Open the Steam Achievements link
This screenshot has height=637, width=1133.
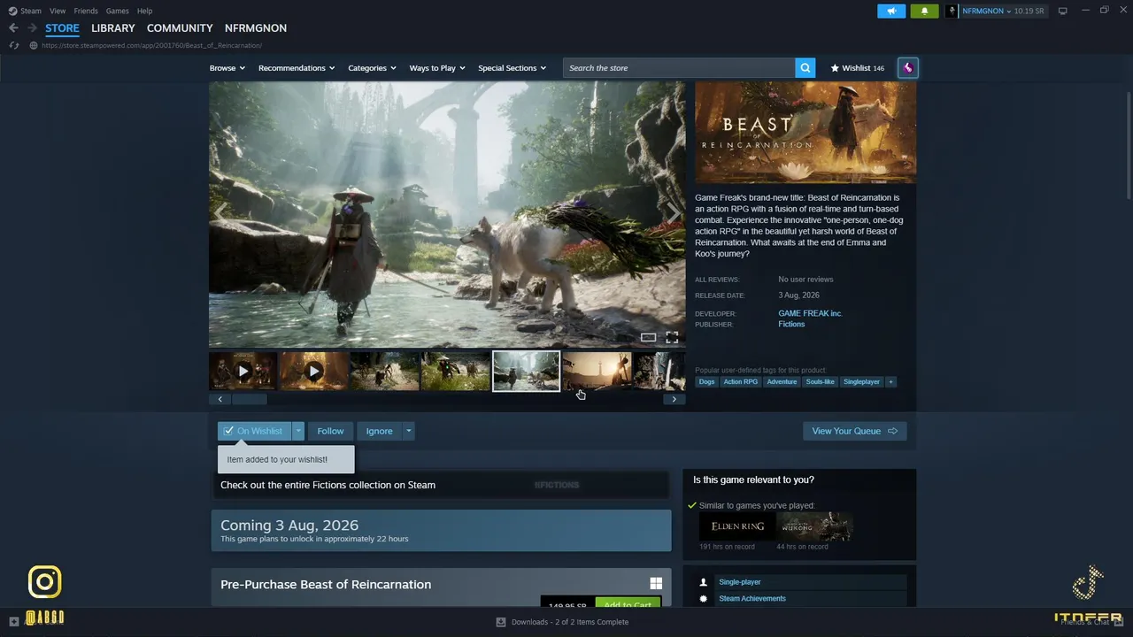(x=752, y=599)
